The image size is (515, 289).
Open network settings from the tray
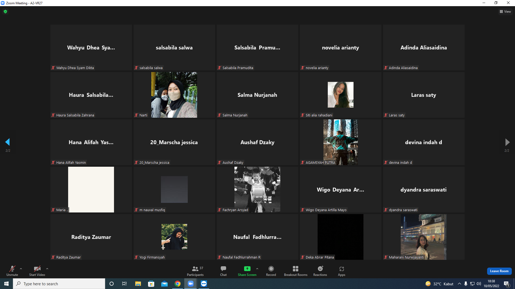pos(472,284)
